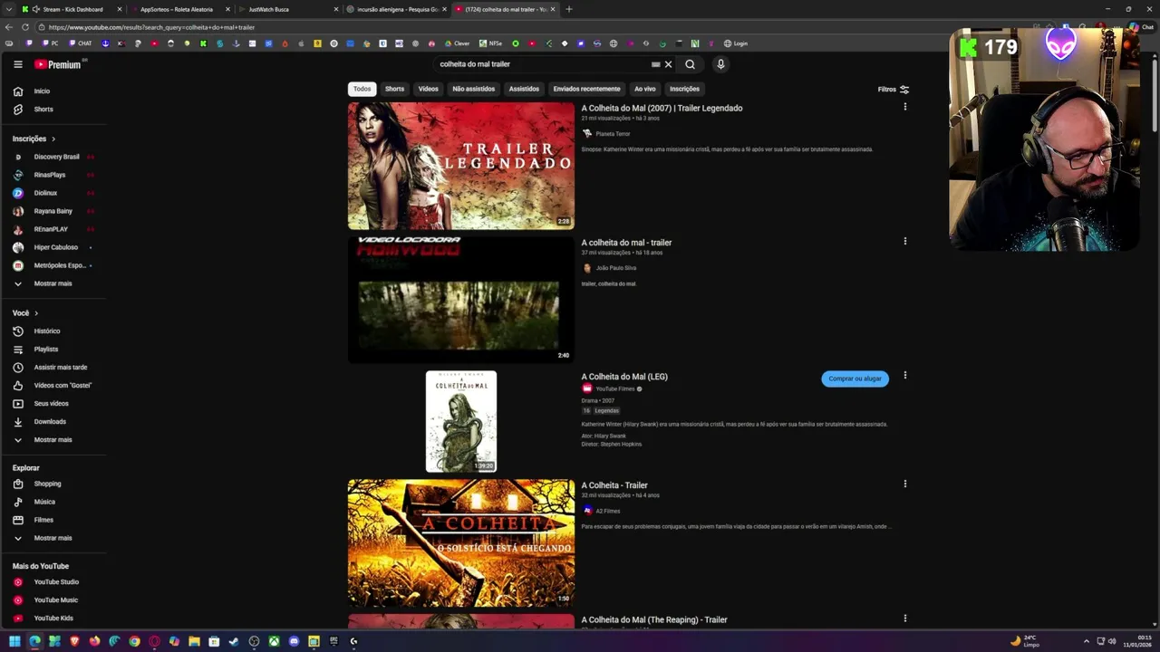The height and width of the screenshot is (652, 1160).
Task: Play the A Colheita solstício thumbnail
Action: 461,542
